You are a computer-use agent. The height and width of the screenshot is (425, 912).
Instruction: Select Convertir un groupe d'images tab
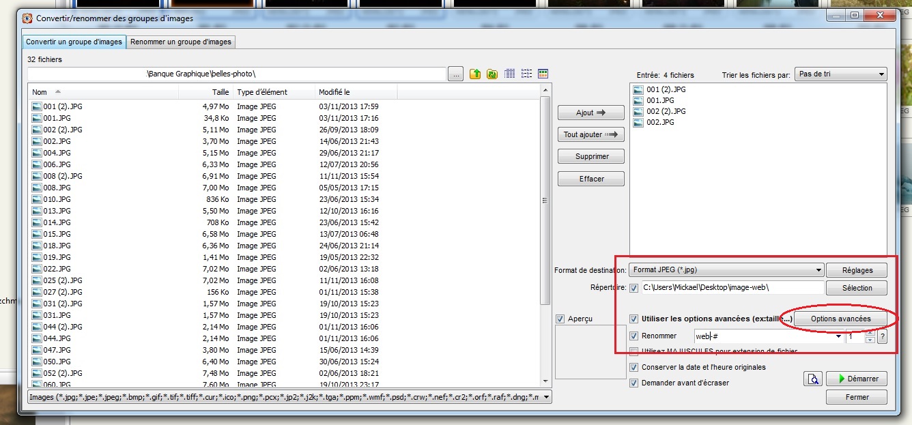click(74, 42)
